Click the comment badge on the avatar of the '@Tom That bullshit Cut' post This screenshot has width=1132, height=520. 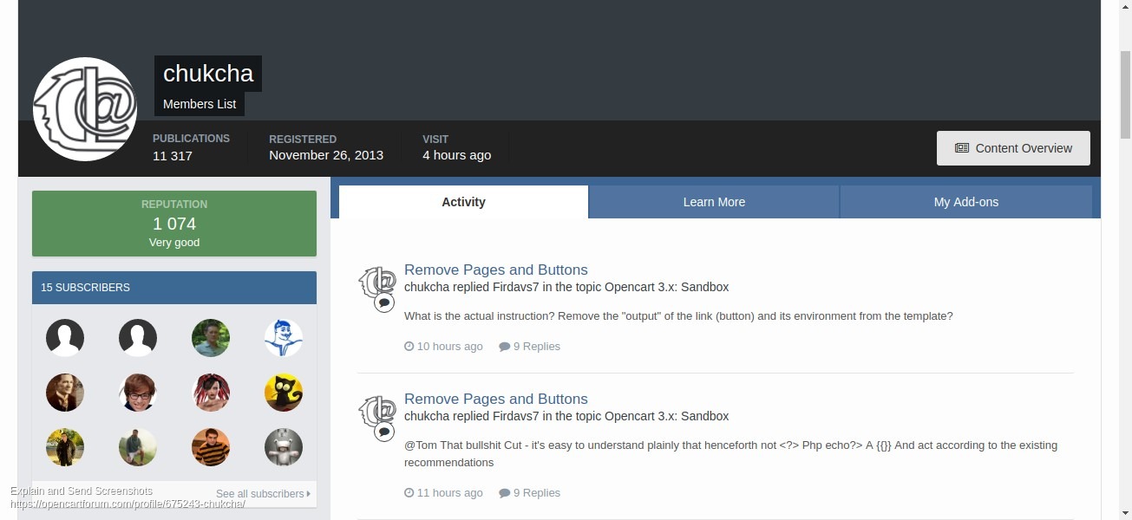click(384, 432)
